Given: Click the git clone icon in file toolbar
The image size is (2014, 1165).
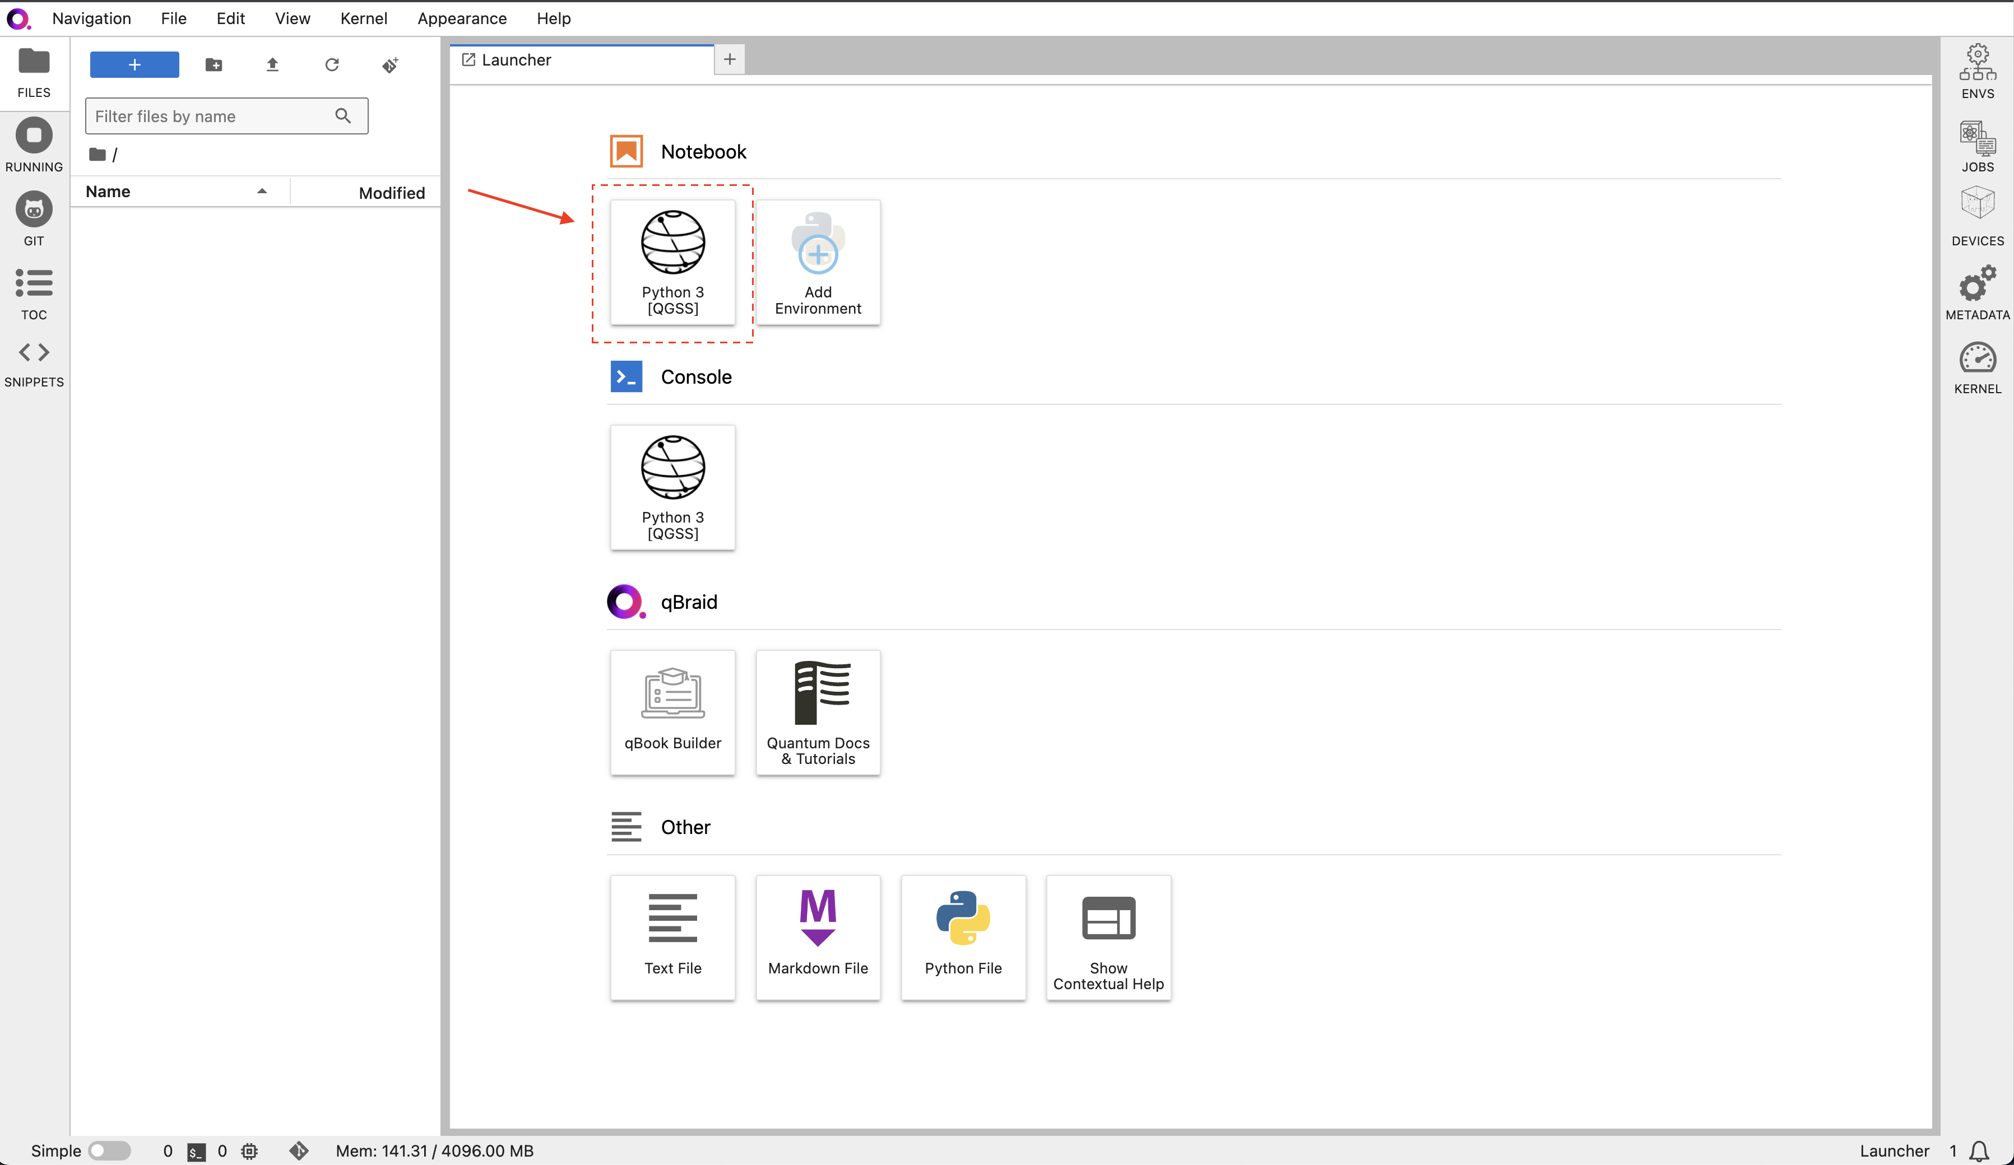Looking at the screenshot, I should (x=390, y=65).
